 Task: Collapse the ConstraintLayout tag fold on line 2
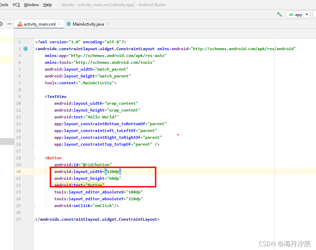click(x=33, y=49)
